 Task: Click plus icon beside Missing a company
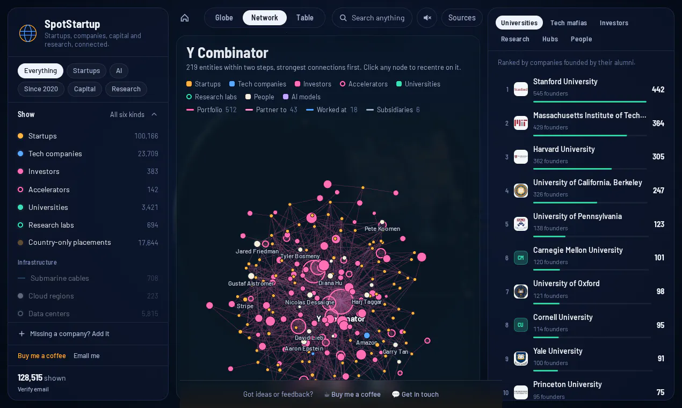click(x=21, y=333)
